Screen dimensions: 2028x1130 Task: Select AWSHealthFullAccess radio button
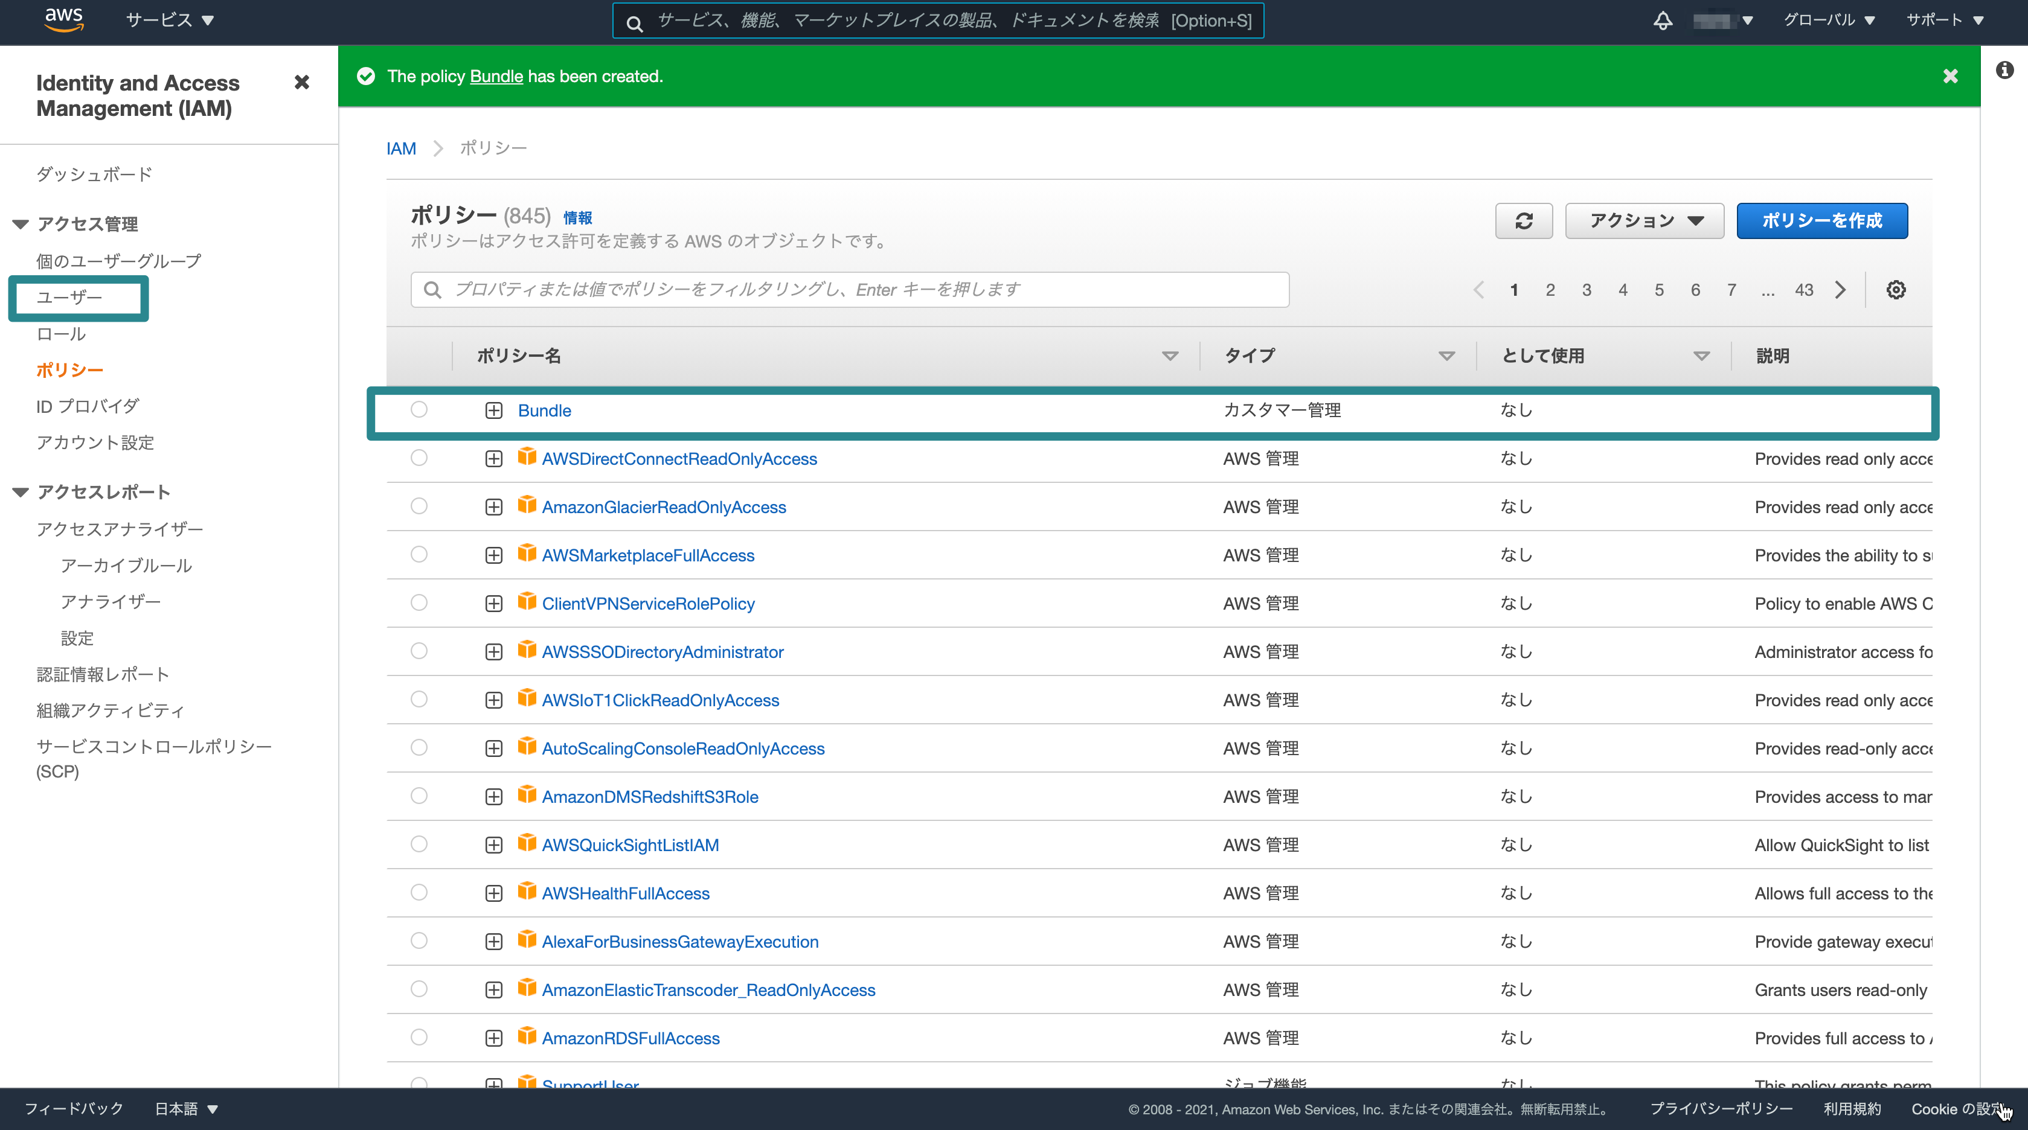pos(419,892)
